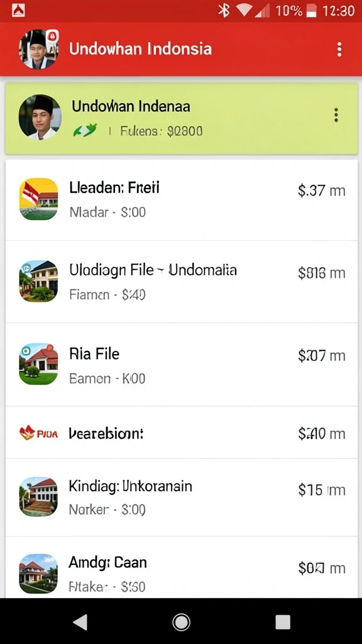
Task: Tap the Android Back navigation button
Action: point(80,622)
